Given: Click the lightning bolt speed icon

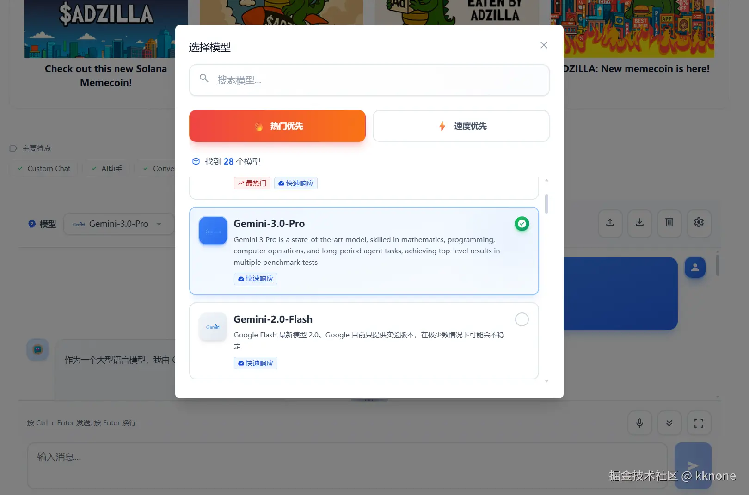Looking at the screenshot, I should point(442,126).
